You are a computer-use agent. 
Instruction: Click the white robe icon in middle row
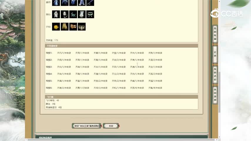coord(56,14)
